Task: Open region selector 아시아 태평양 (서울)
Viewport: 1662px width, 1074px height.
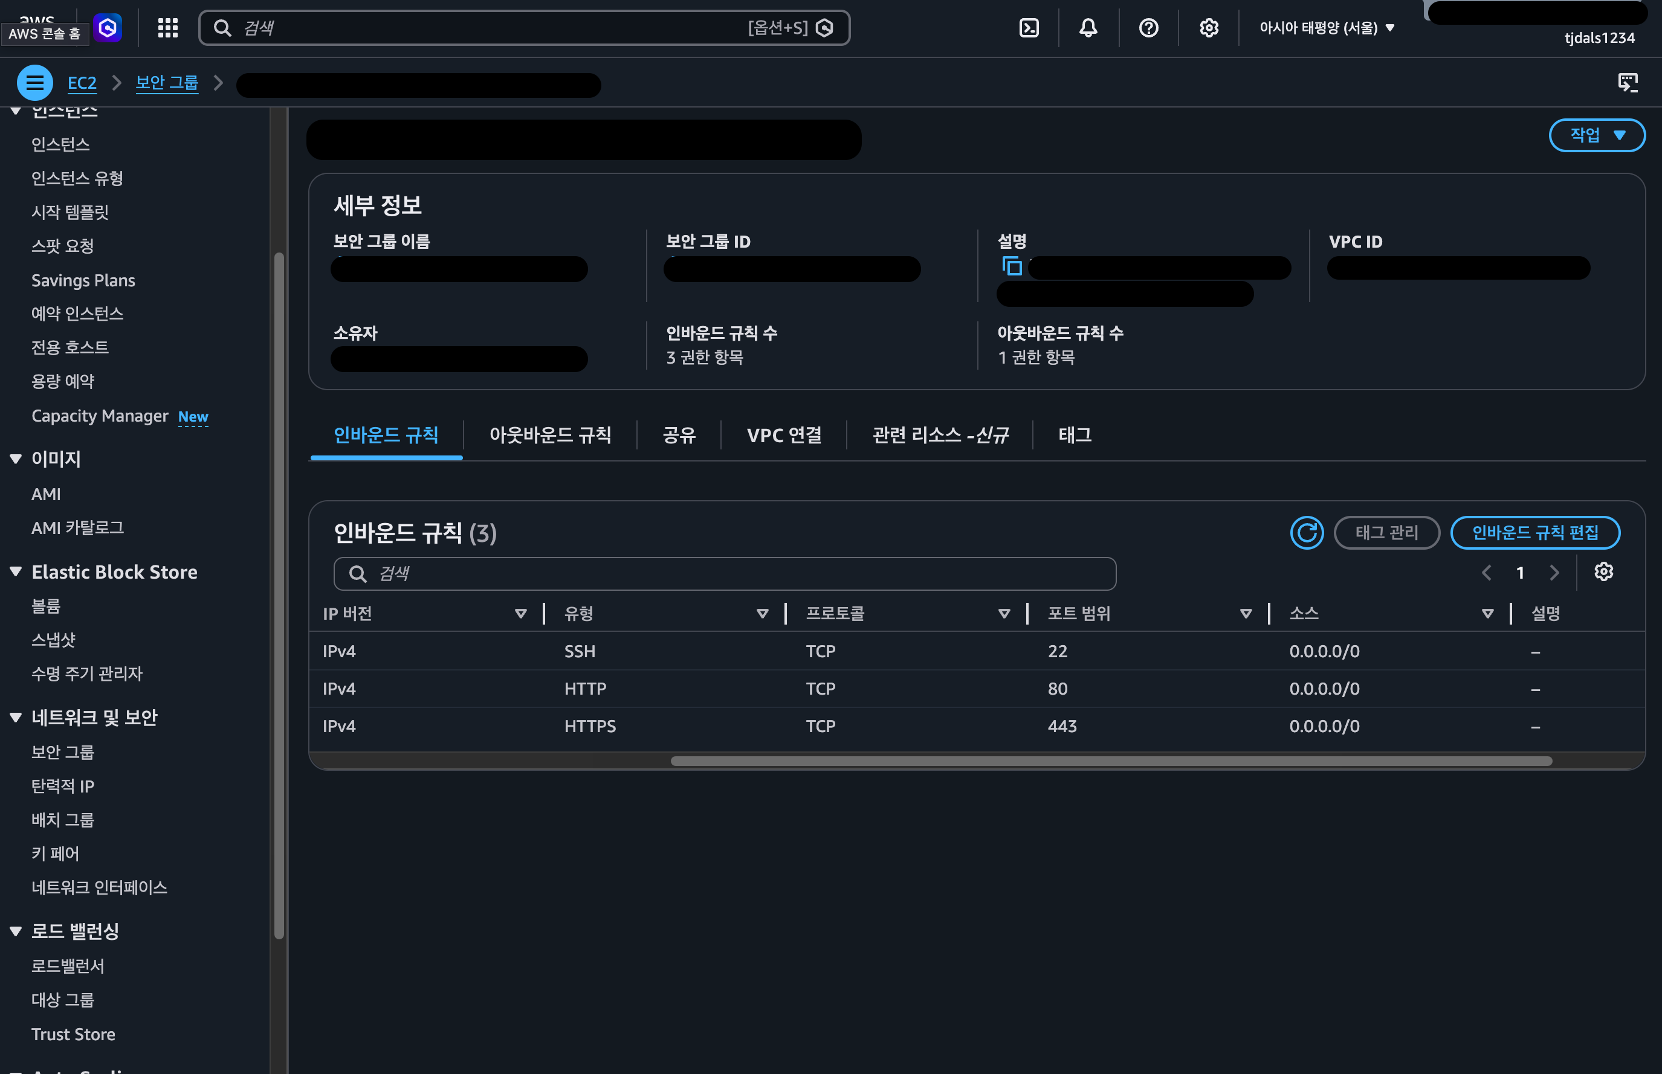Action: tap(1327, 28)
